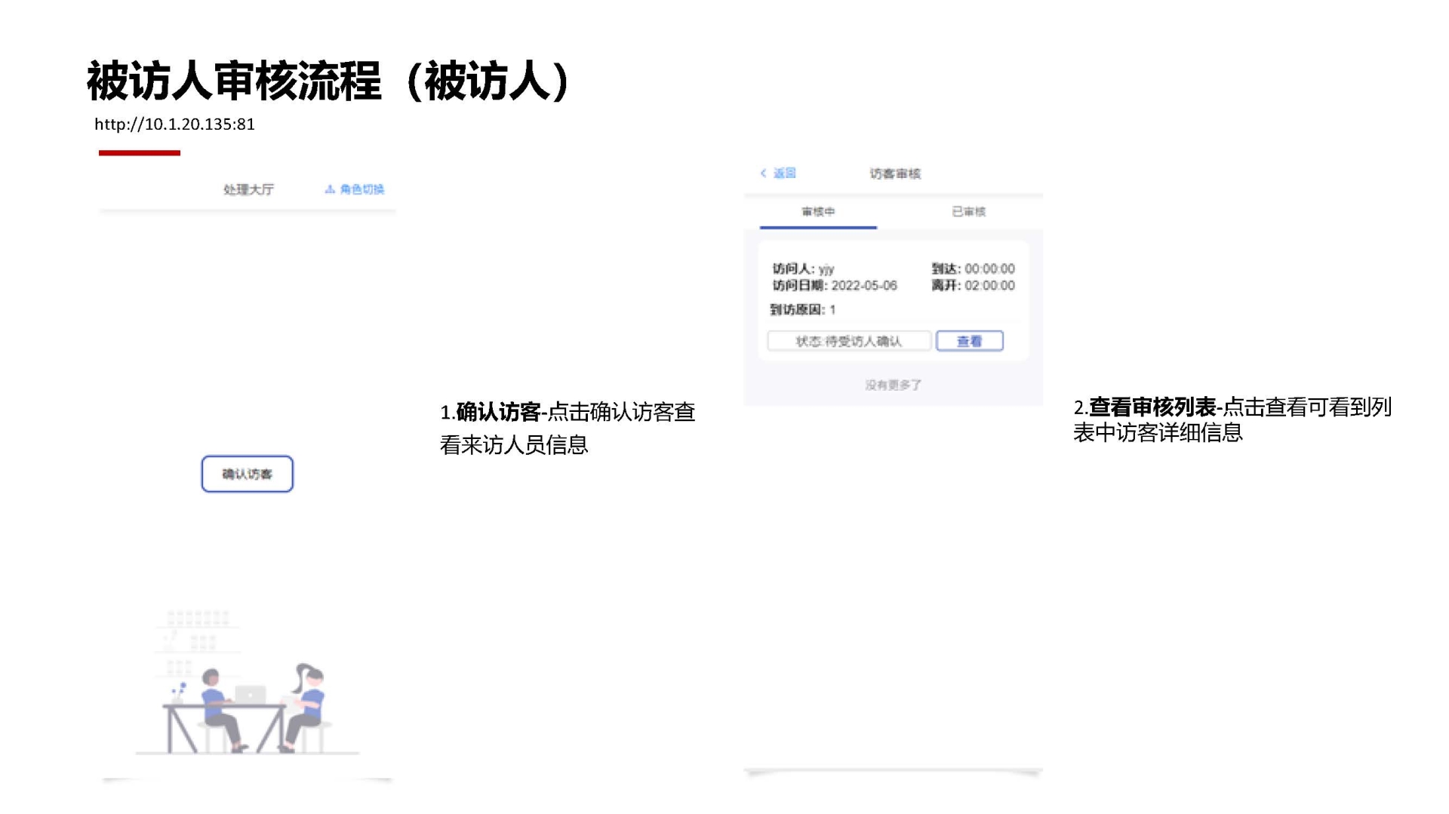Click the 到访原因 row
Image resolution: width=1449 pixels, height=814 pixels.
pos(802,310)
